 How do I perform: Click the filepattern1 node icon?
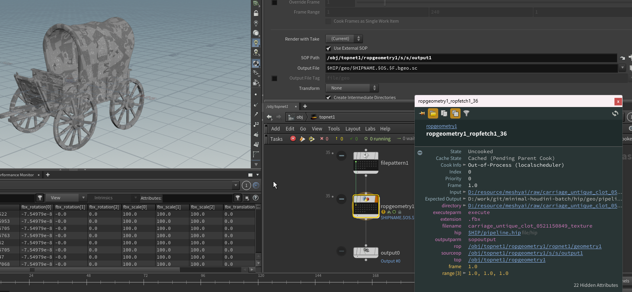[x=366, y=162]
